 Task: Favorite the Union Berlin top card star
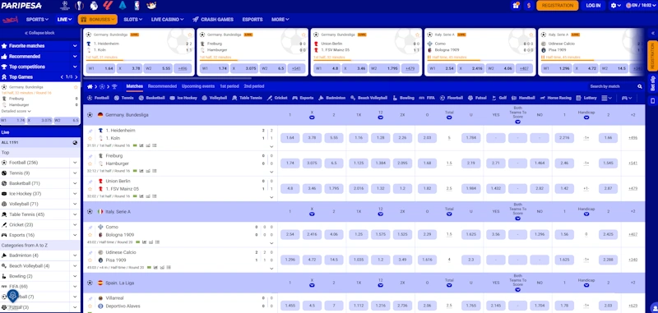418,35
